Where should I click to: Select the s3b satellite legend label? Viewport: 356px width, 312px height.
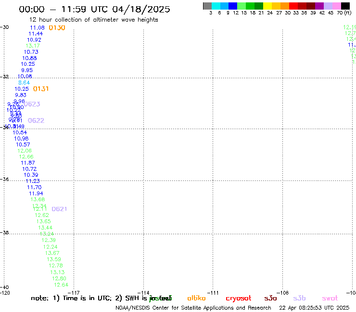299,299
